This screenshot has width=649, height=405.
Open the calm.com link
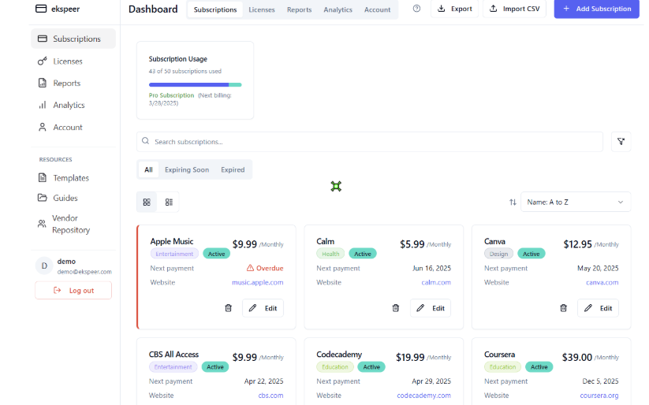(436, 282)
